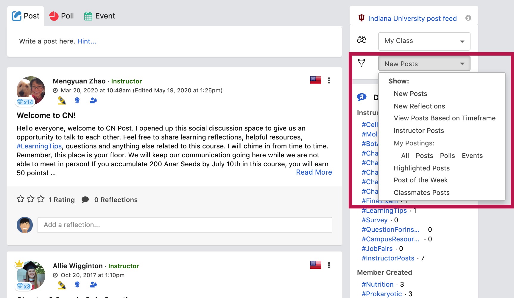The height and width of the screenshot is (298, 514).
Task: Choose All under My Postings
Action: (405, 156)
